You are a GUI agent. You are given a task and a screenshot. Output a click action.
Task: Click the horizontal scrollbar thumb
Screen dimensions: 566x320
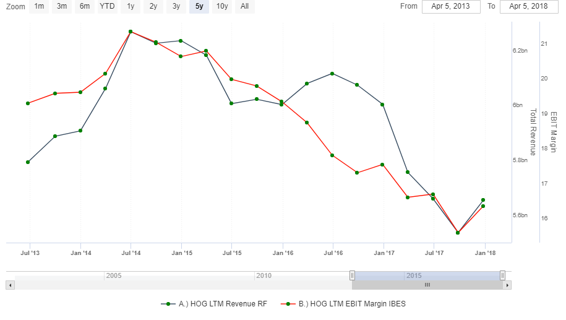427,285
